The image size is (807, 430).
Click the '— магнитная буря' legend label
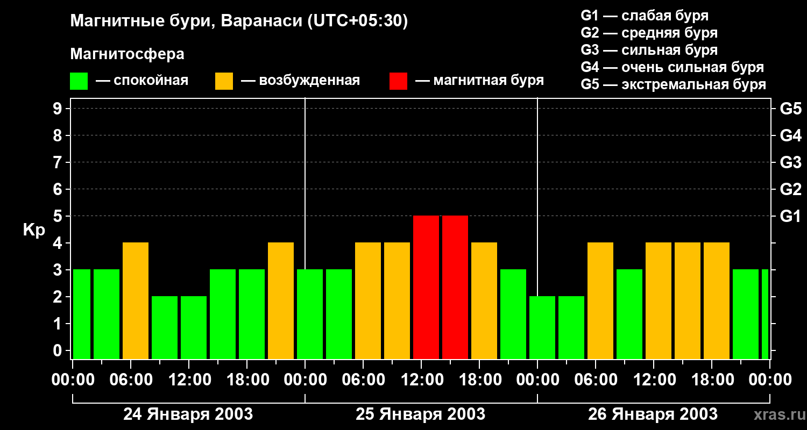point(479,81)
